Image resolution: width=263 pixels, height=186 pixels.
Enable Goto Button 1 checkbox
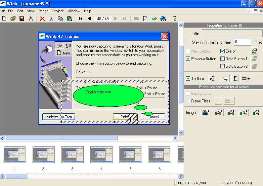click(x=222, y=59)
